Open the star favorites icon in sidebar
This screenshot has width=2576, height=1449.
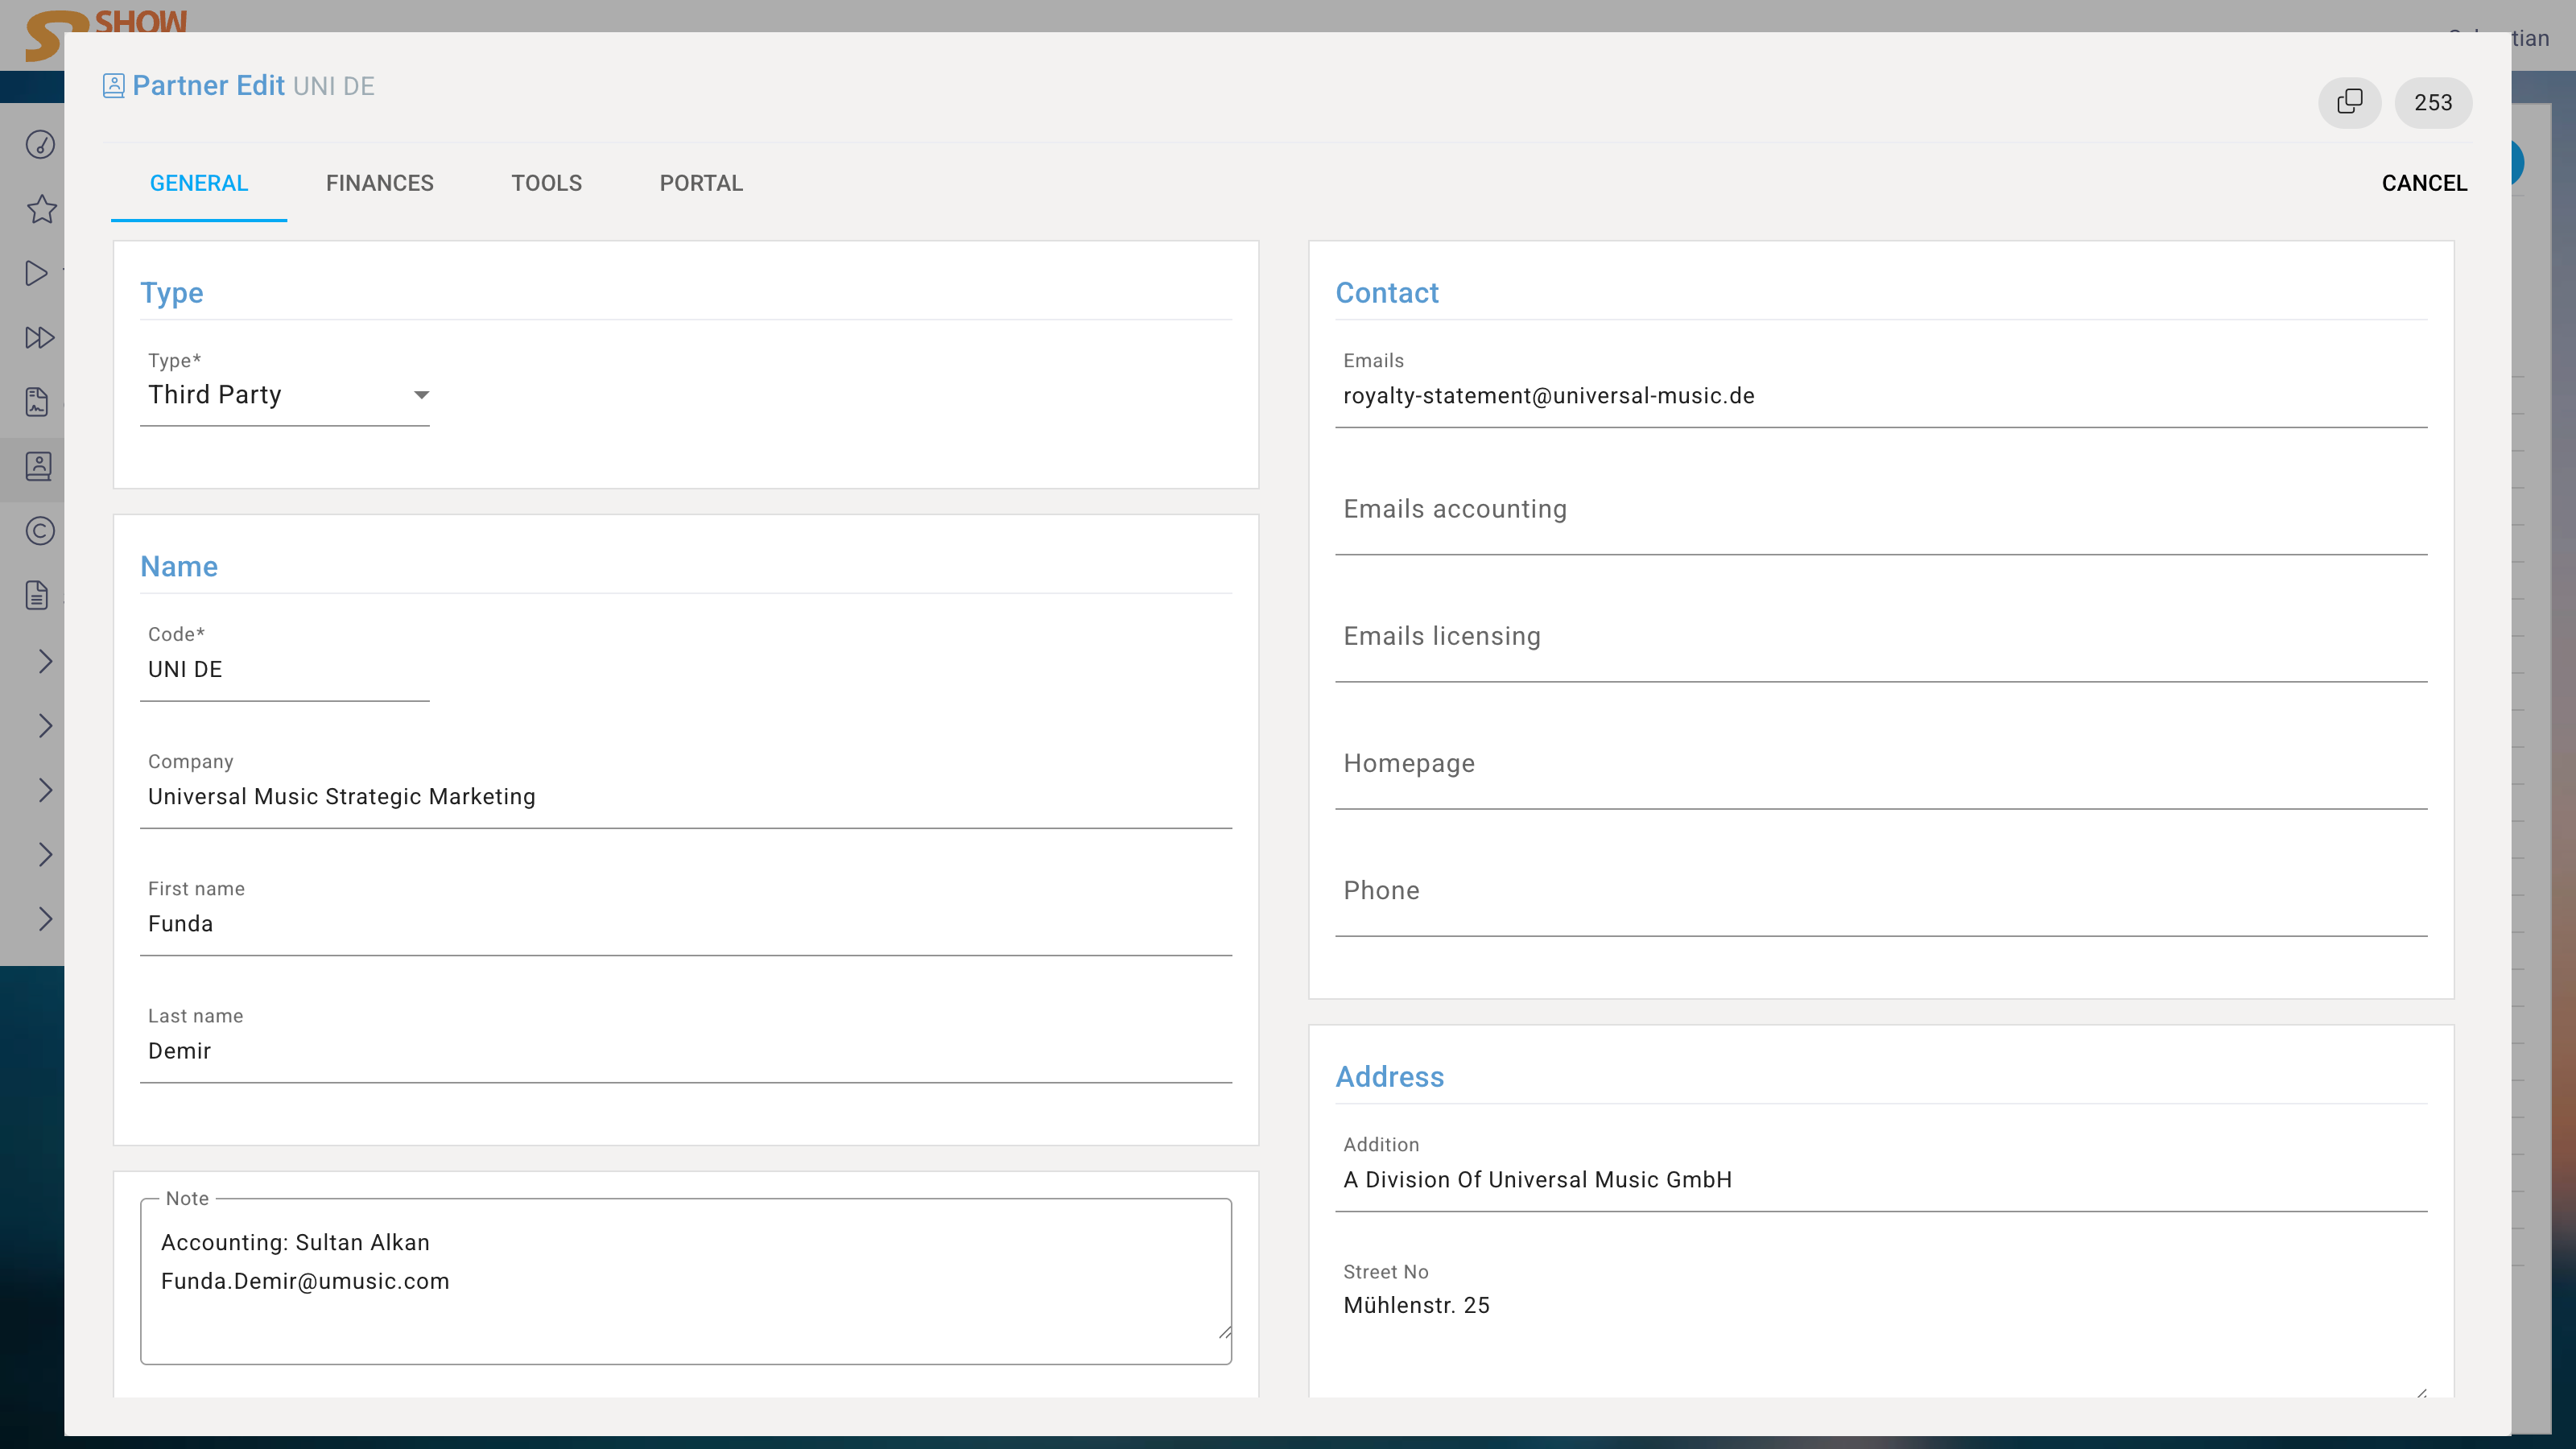click(x=41, y=209)
